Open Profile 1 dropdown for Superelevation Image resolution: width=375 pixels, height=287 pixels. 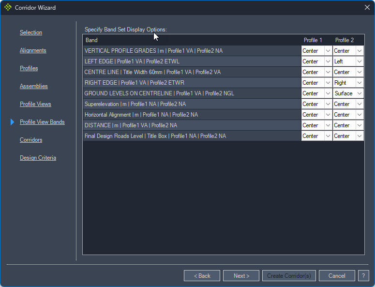tap(316, 104)
